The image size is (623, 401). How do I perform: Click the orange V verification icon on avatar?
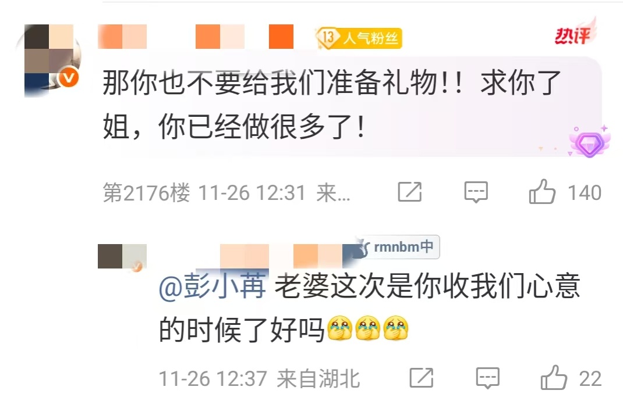(x=68, y=77)
